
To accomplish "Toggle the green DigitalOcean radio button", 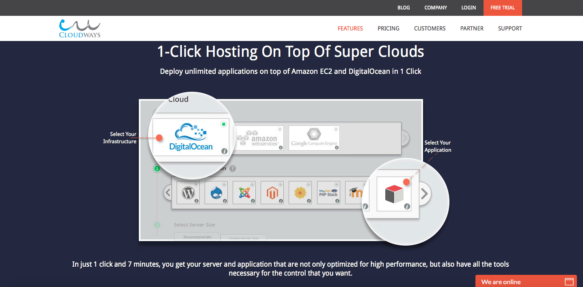I will [223, 124].
